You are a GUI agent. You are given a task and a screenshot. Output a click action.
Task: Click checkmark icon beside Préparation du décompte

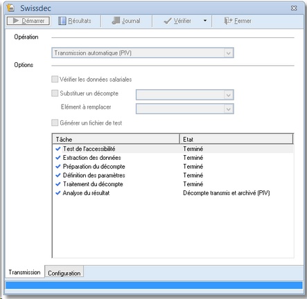58,167
